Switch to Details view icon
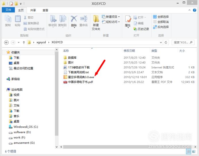 coord(189,151)
